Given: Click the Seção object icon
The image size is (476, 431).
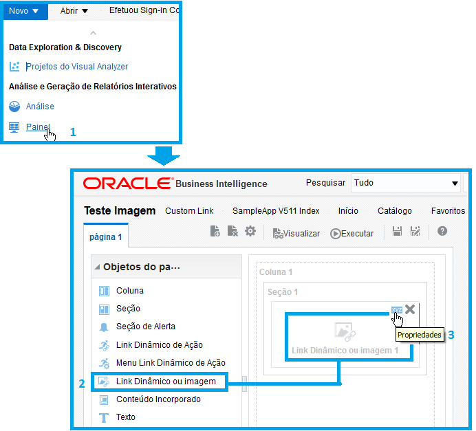Looking at the screenshot, I should (104, 309).
